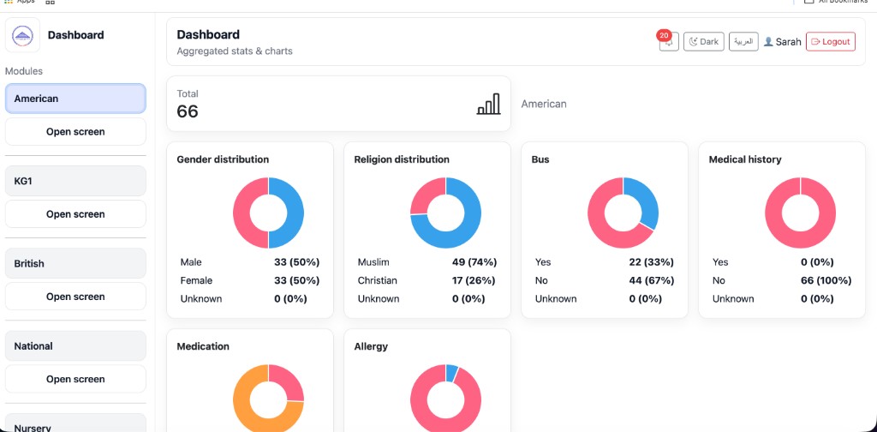The width and height of the screenshot is (877, 432).
Task: Click the Bus Yes value 22 (33%)
Action: [652, 262]
